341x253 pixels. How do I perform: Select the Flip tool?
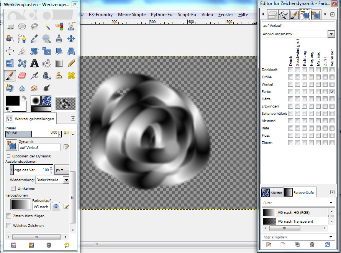pyautogui.click(x=10, y=63)
